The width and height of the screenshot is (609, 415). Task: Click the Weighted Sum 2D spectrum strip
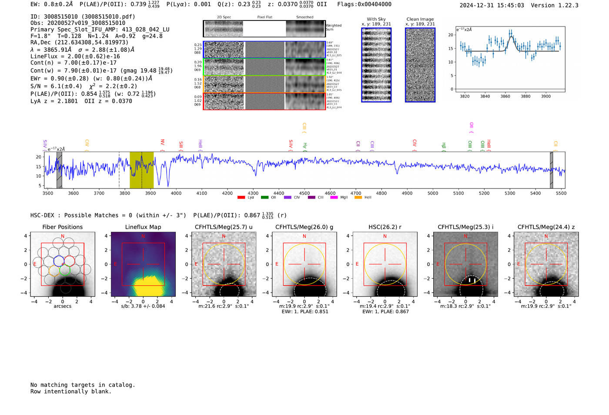(264, 29)
